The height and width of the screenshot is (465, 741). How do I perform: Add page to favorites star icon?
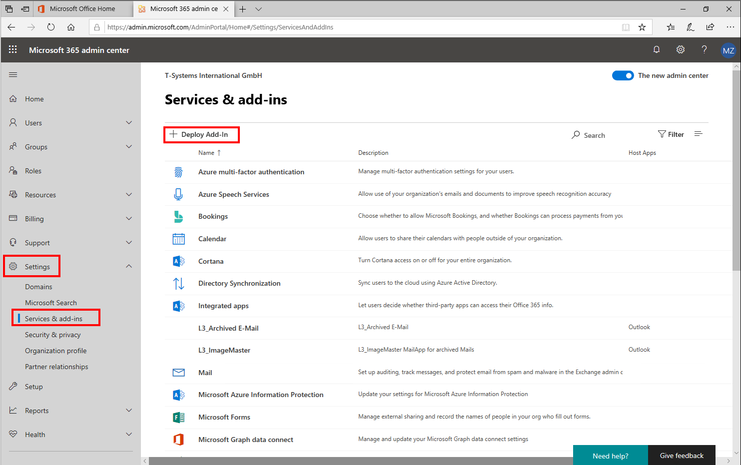point(642,27)
